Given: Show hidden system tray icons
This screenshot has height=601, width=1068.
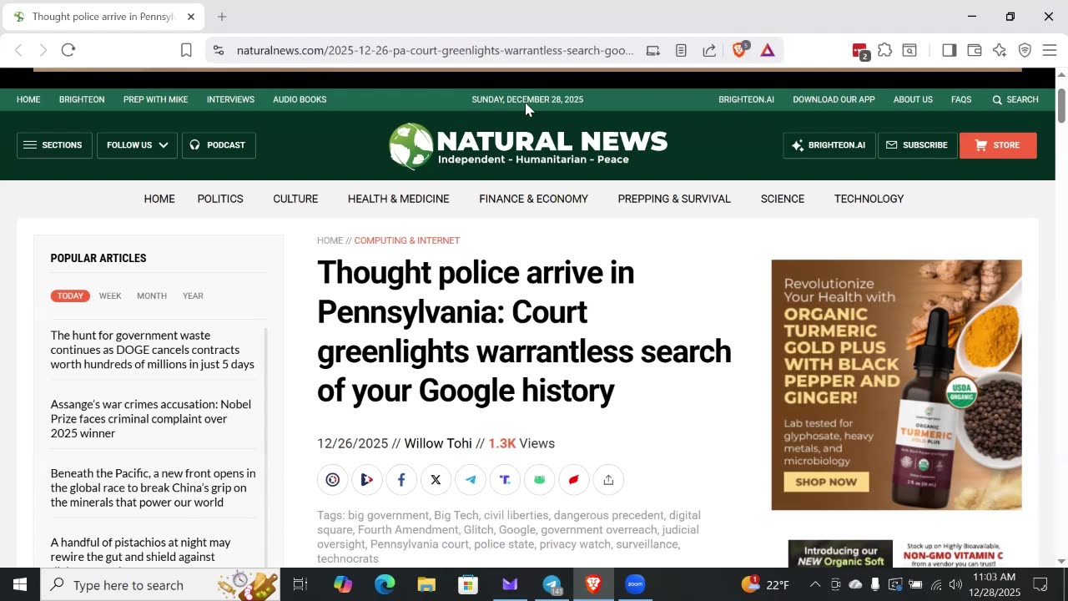Looking at the screenshot, I should pos(815,584).
